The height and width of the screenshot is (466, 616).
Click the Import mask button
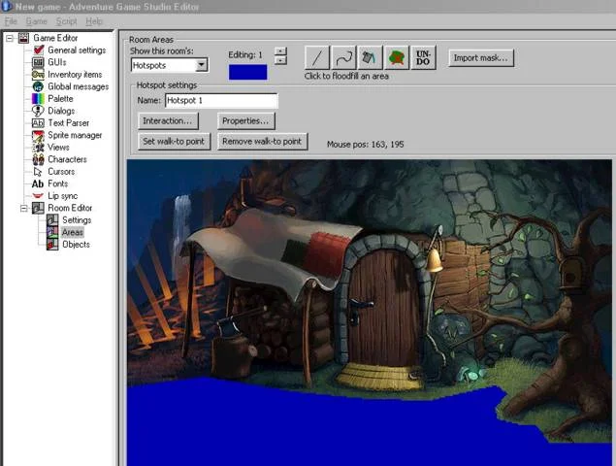(x=481, y=58)
